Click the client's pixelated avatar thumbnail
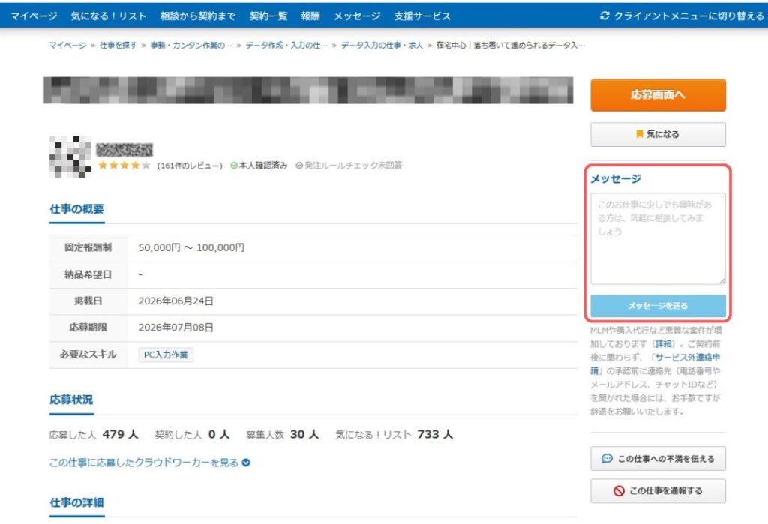This screenshot has width=768, height=524. point(70,157)
